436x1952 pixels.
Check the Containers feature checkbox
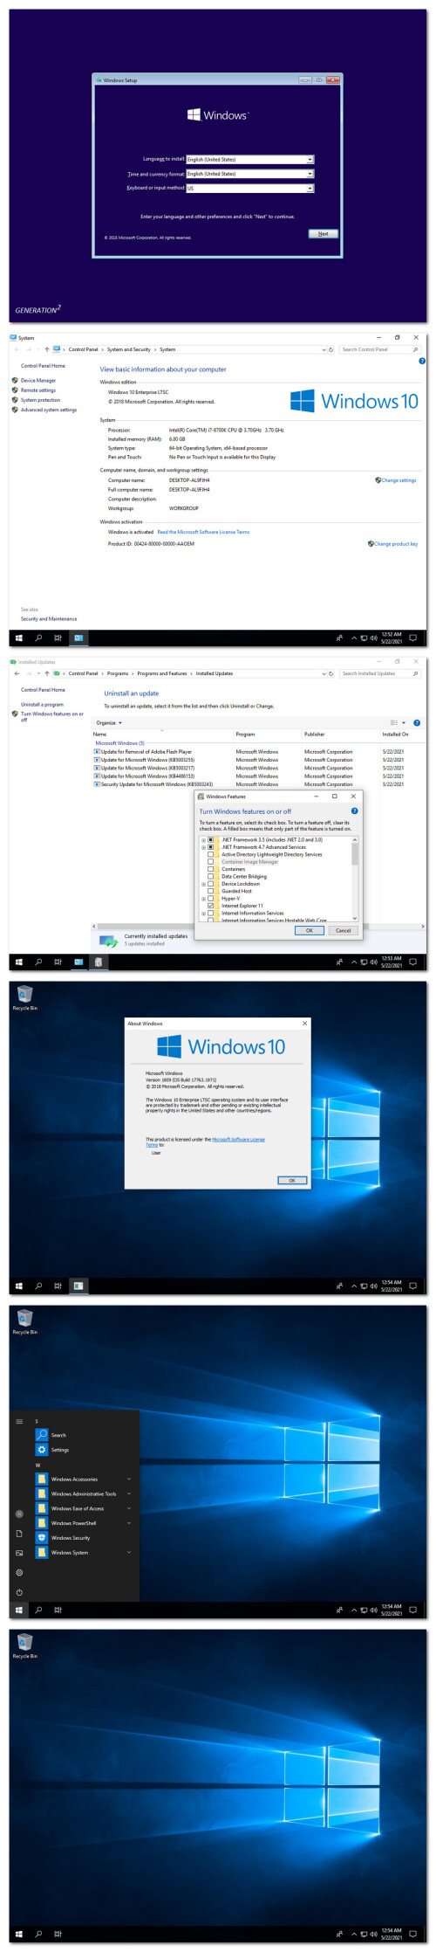[x=210, y=869]
